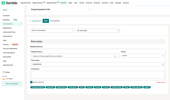This screenshot has width=170, height=100.
Task: Open Appointments in the sidebar
Action: (8, 65)
